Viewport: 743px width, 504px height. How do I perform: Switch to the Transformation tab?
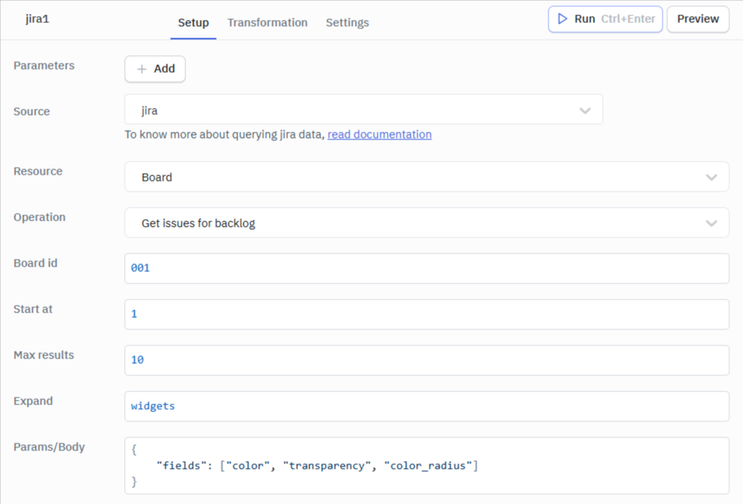(267, 23)
